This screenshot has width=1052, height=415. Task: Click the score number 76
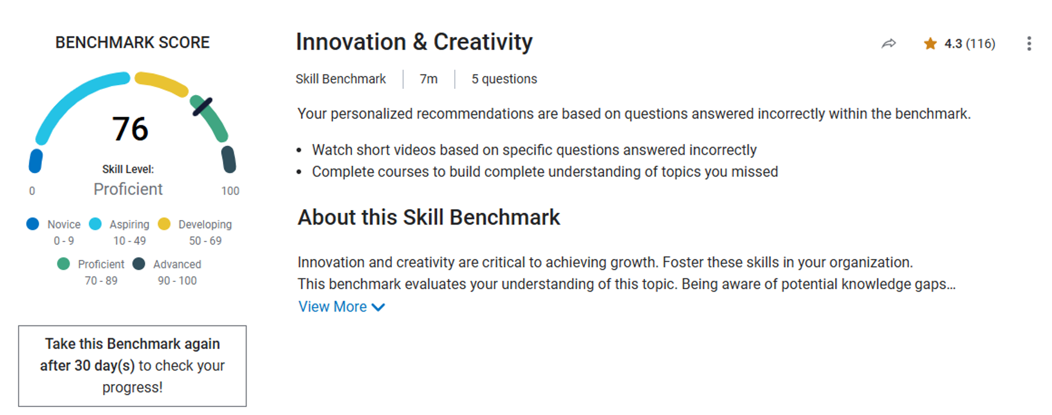pos(130,129)
